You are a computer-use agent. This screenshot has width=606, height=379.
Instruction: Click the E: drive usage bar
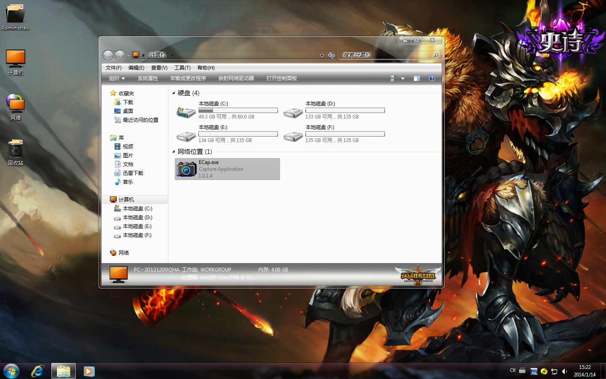(238, 134)
